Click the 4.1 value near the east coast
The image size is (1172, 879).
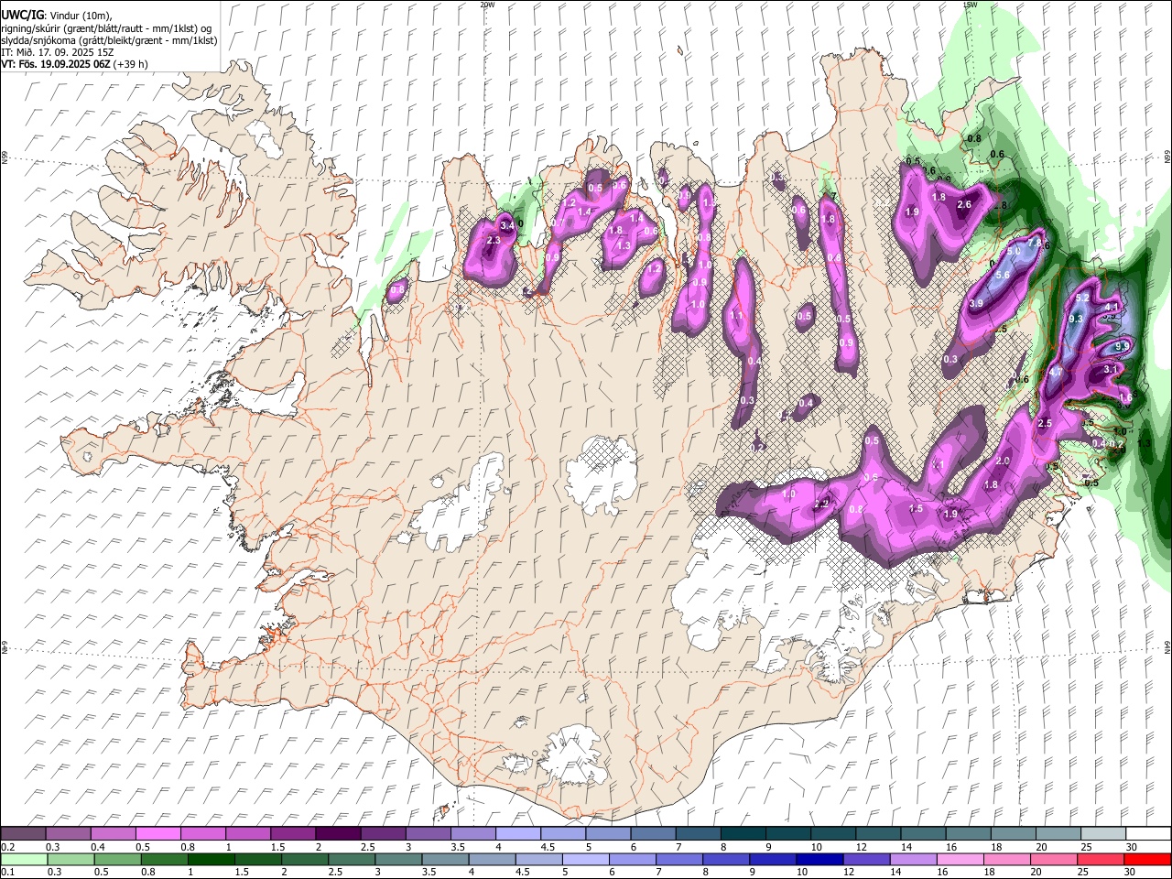pos(1112,307)
